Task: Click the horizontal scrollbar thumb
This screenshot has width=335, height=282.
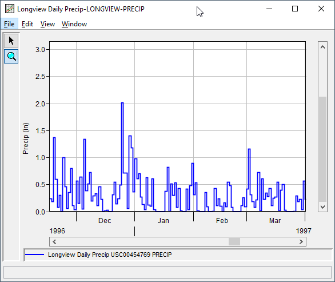Action: click(234, 241)
